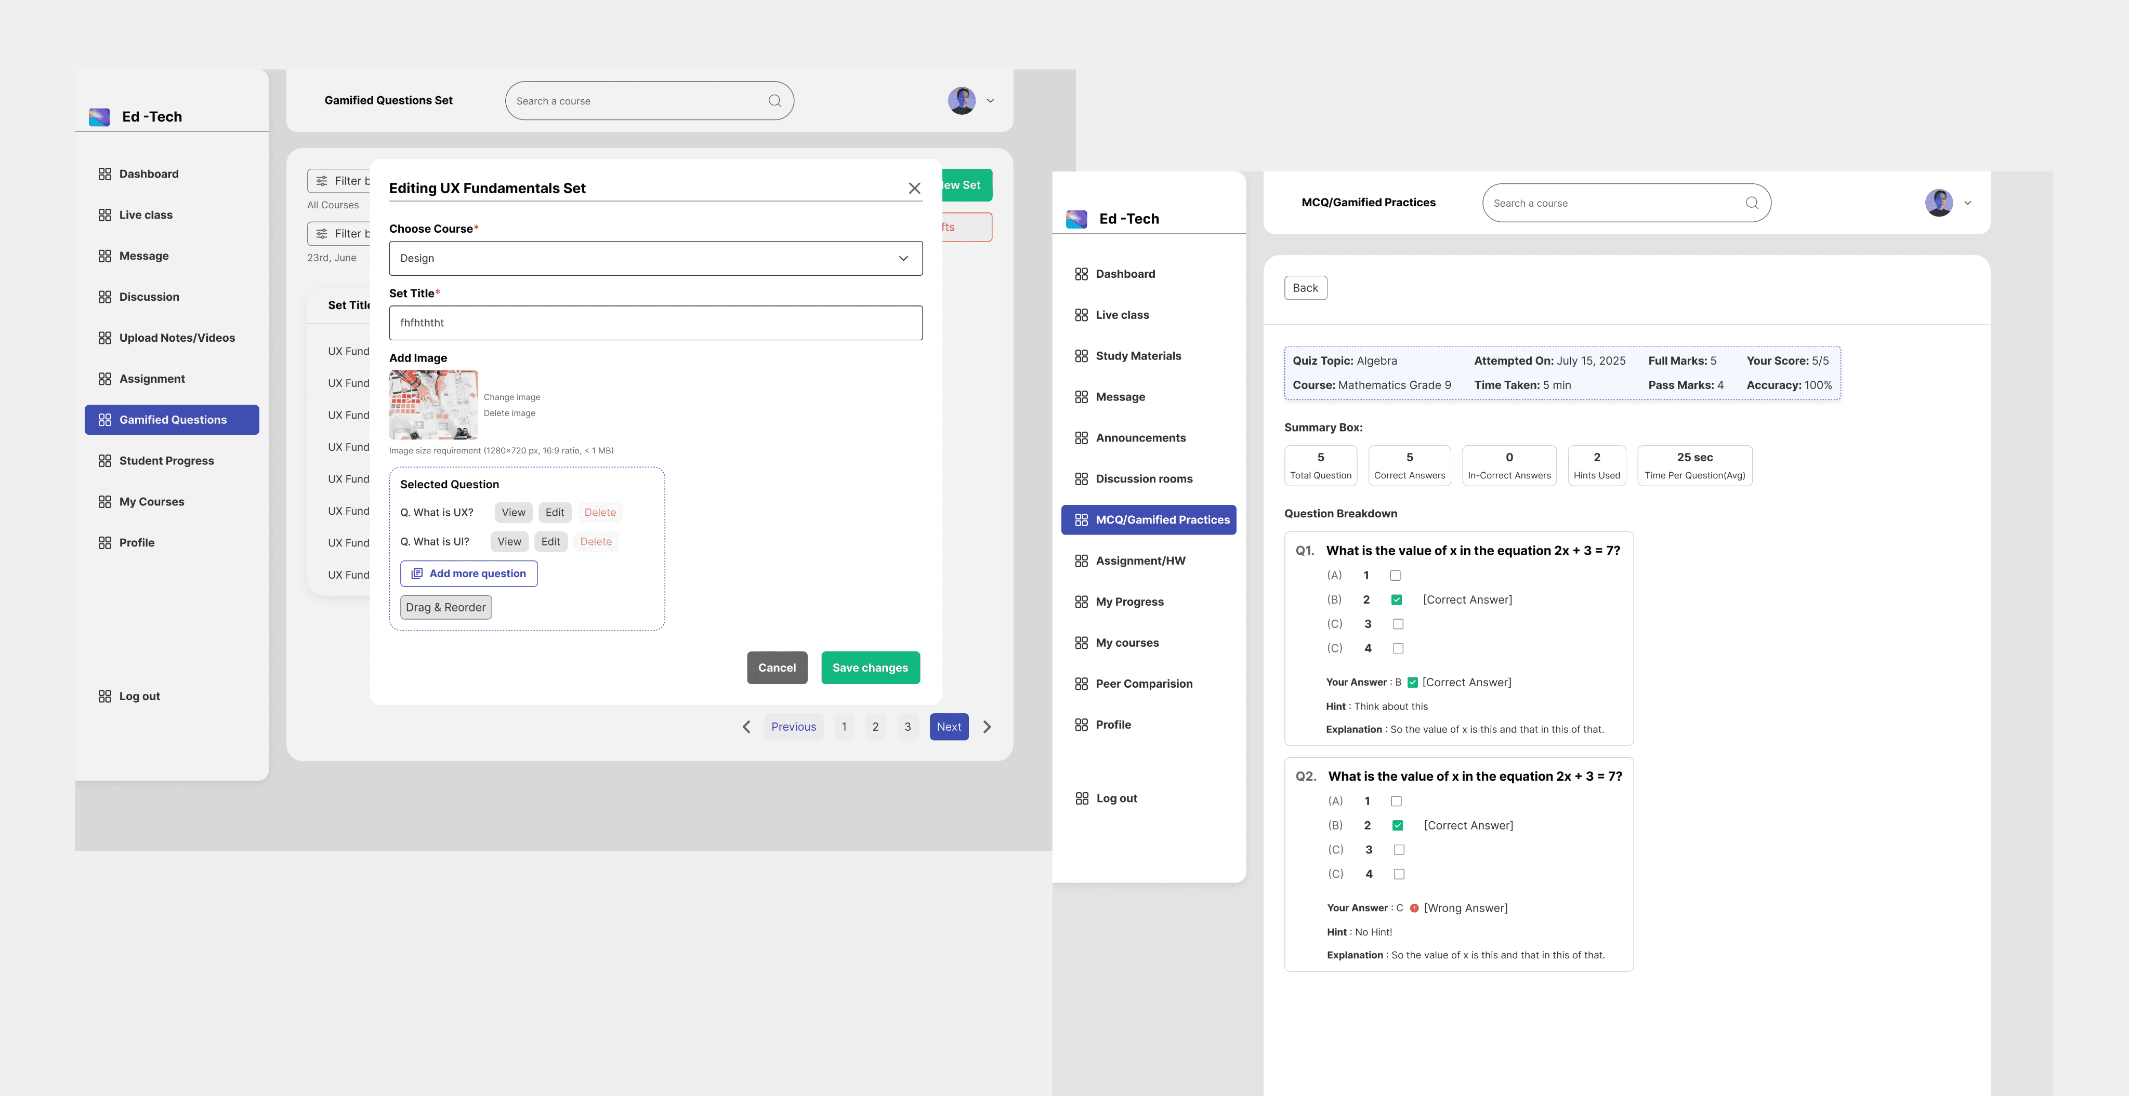The image size is (2129, 1096).
Task: Click the user avatar in MCQ/Gamified Practices header
Action: (1938, 203)
